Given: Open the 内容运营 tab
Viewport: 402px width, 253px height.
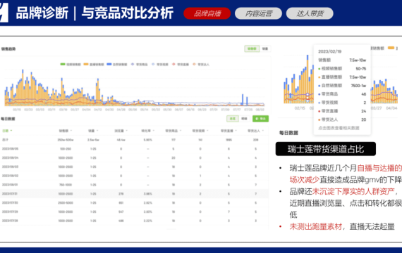Looking at the screenshot, I should [258, 13].
